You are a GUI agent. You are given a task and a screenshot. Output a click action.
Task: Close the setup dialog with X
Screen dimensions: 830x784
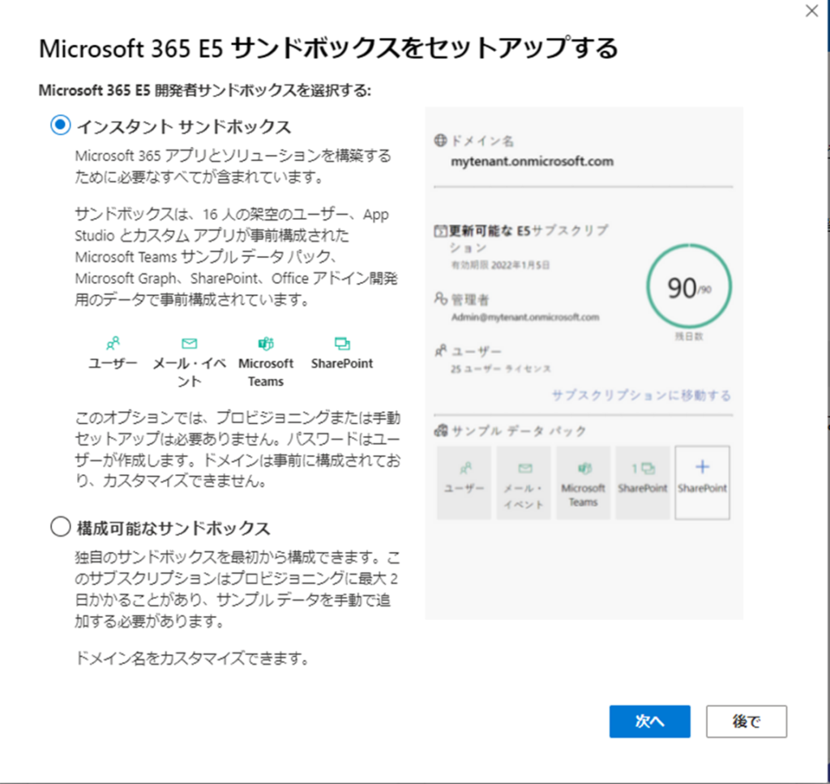(811, 11)
